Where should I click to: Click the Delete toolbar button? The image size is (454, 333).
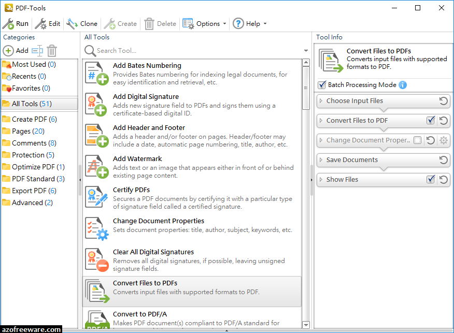(x=160, y=24)
